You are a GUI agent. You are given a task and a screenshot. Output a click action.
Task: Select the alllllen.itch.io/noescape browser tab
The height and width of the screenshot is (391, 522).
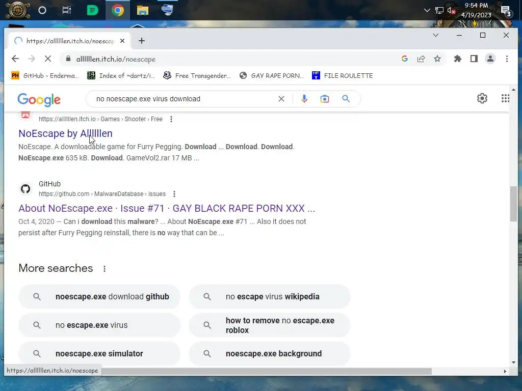70,41
